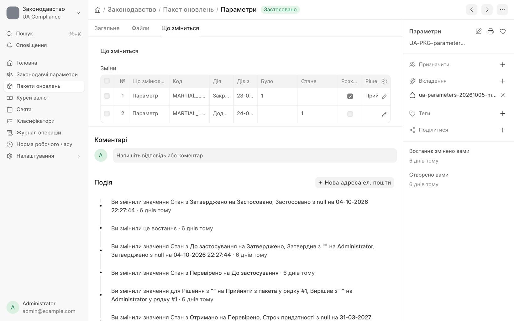Expand Налаштування sidebar chevron
The height and width of the screenshot is (321, 514).
tap(79, 156)
